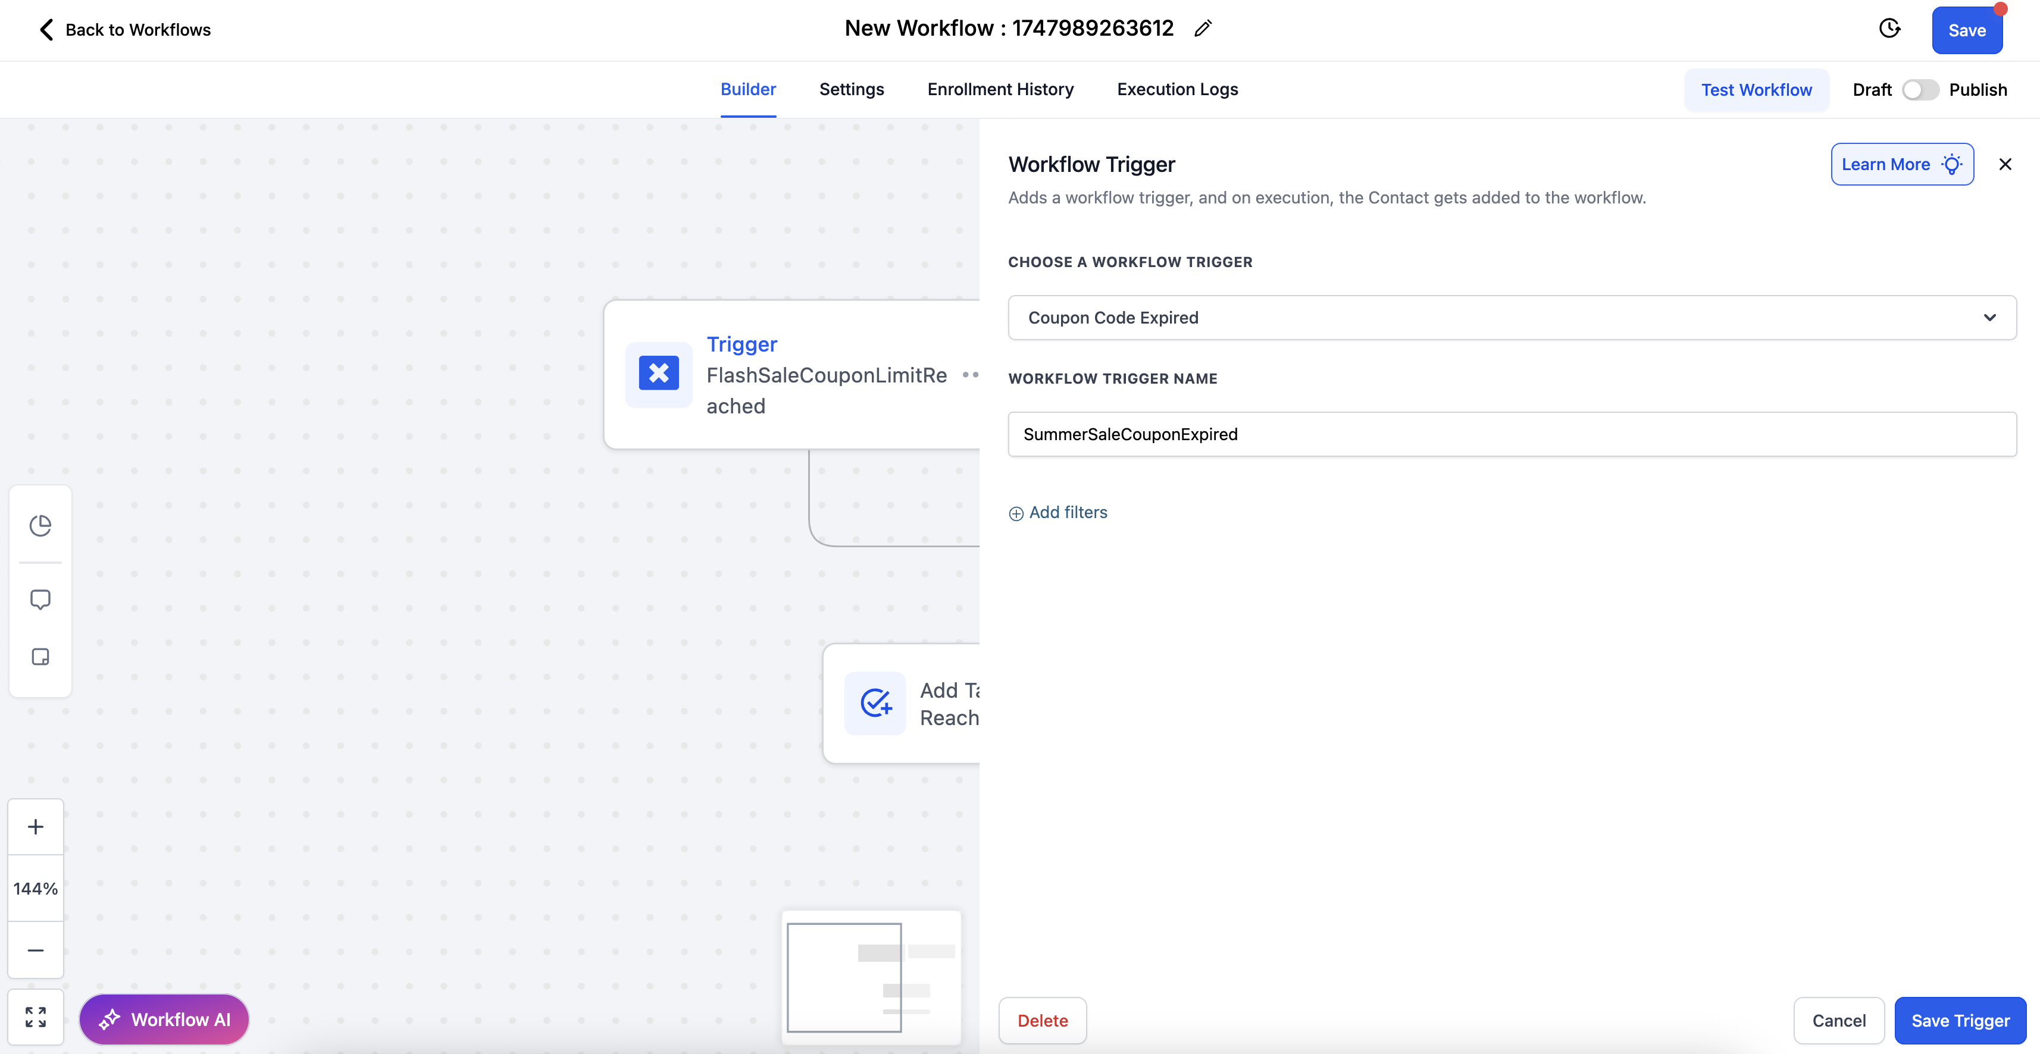Click the stats pie chart icon in the left toolbar
2040x1054 pixels.
(40, 525)
